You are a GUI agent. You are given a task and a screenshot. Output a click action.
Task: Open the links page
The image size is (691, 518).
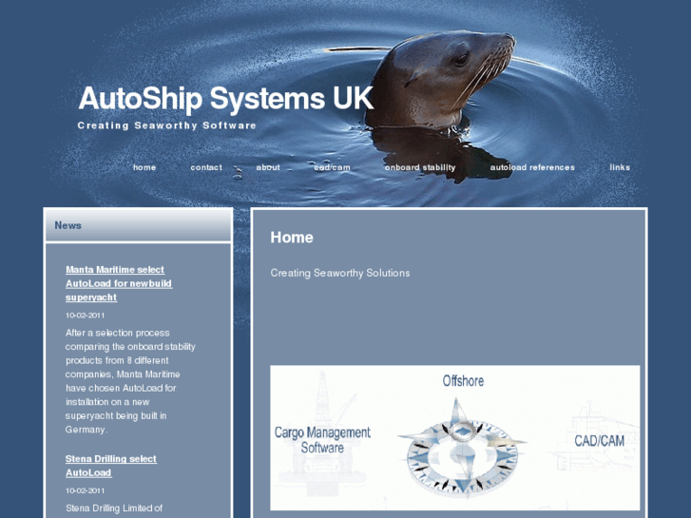[620, 167]
